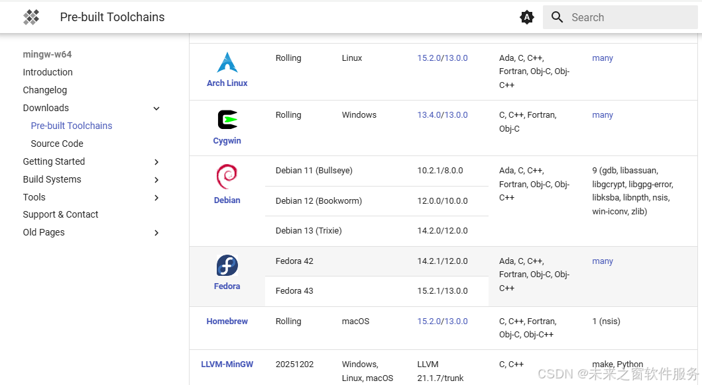Open the 'many' packages link for Arch Linux
This screenshot has height=385, width=702.
(602, 58)
